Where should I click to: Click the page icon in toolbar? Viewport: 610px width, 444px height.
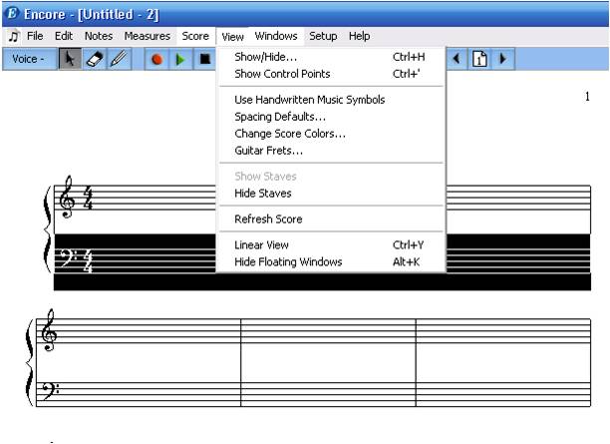pos(479,59)
